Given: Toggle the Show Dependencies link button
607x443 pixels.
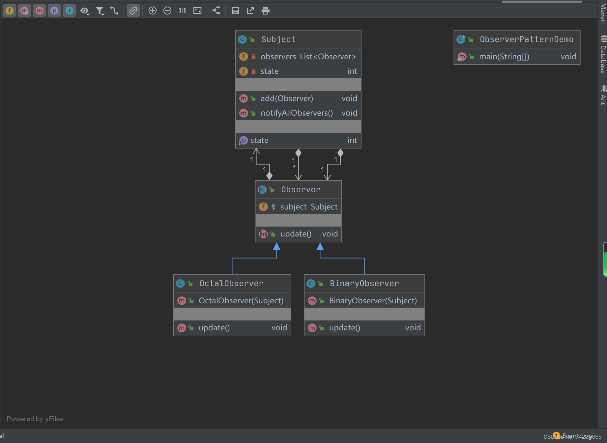Looking at the screenshot, I should click(x=133, y=11).
